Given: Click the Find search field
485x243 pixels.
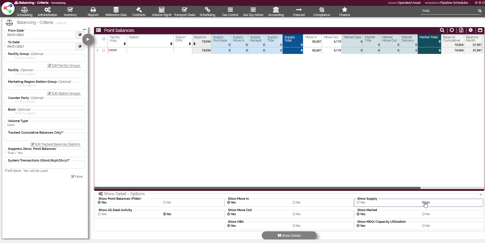Looking at the screenshot, I should tap(448, 11).
